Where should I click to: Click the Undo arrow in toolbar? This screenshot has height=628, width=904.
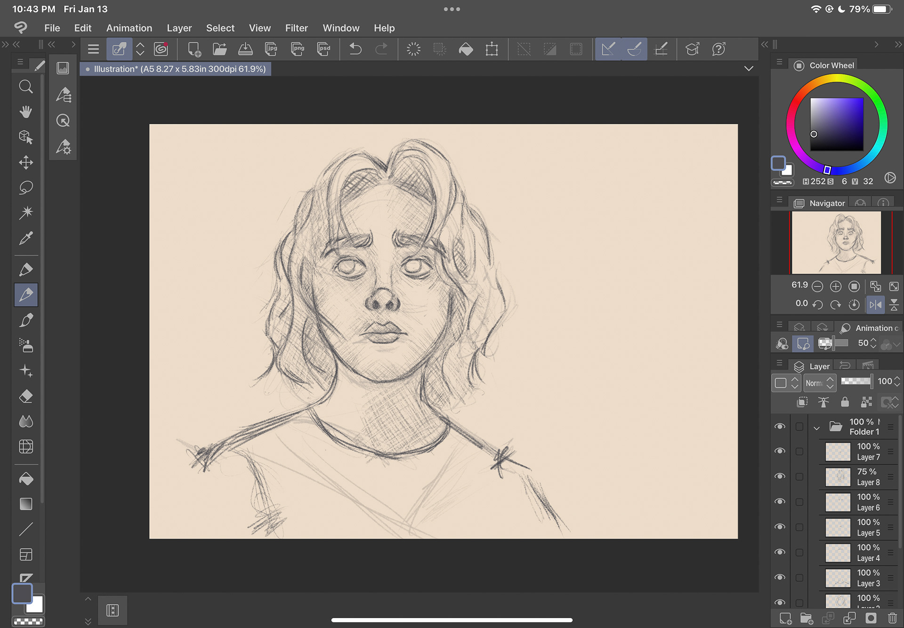click(x=355, y=49)
